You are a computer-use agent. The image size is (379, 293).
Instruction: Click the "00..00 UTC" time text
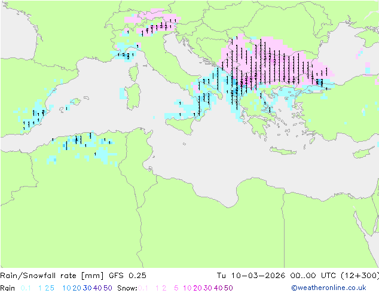point(313,276)
